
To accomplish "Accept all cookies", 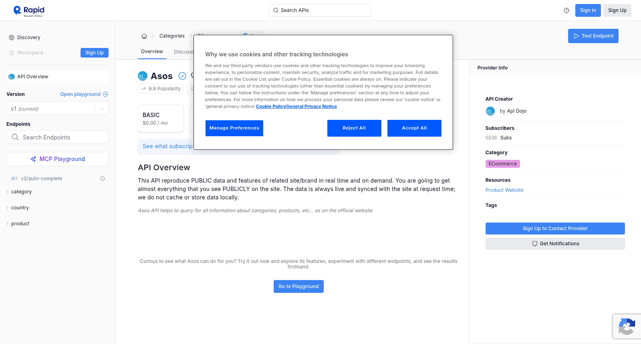I will 414,128.
